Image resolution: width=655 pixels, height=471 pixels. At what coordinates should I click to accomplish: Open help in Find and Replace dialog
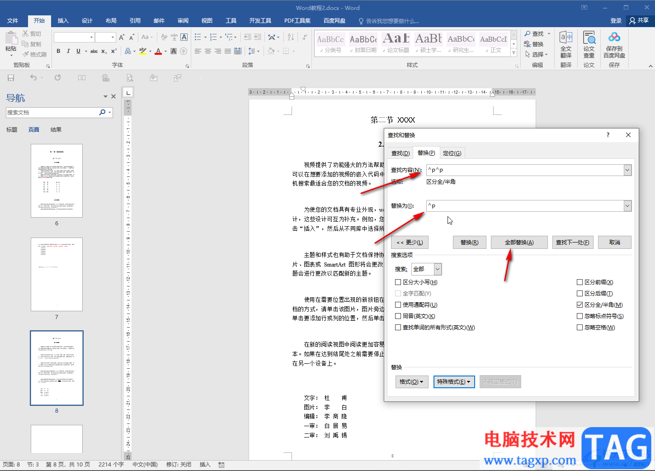click(608, 135)
